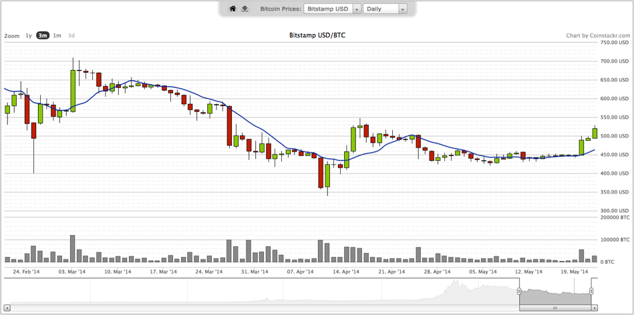This screenshot has width=634, height=315.
Task: Click the left range handle in navigator
Action: 519,292
